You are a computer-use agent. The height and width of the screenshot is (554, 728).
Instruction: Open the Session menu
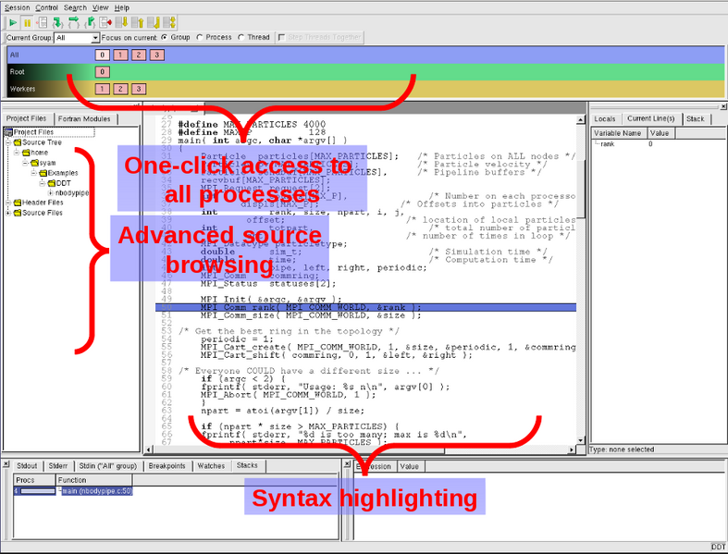click(x=17, y=7)
